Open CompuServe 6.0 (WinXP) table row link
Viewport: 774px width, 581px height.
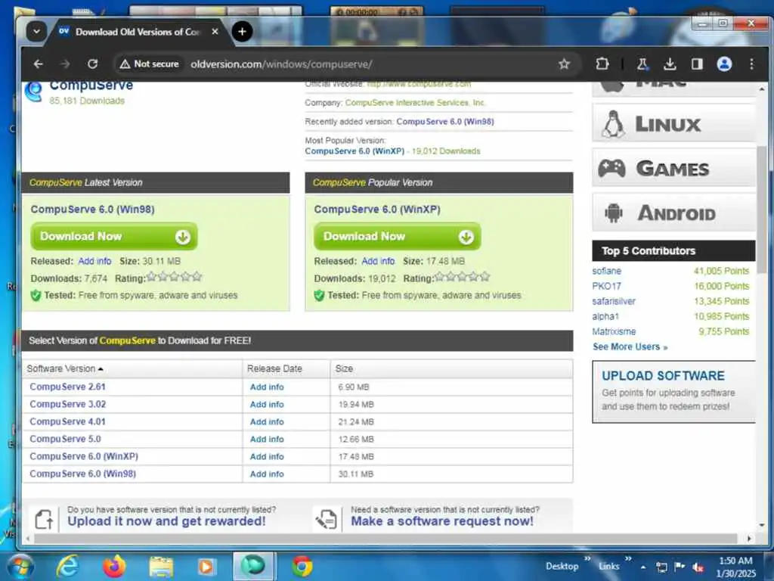coord(84,456)
